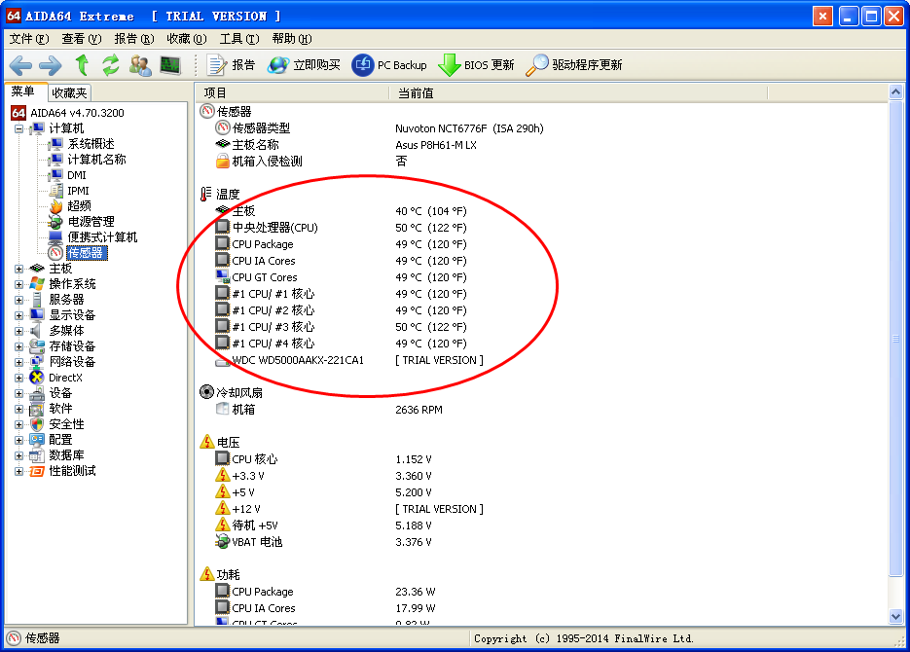The width and height of the screenshot is (910, 652).
Task: Expand the 服务器 tree node
Action: click(x=19, y=300)
